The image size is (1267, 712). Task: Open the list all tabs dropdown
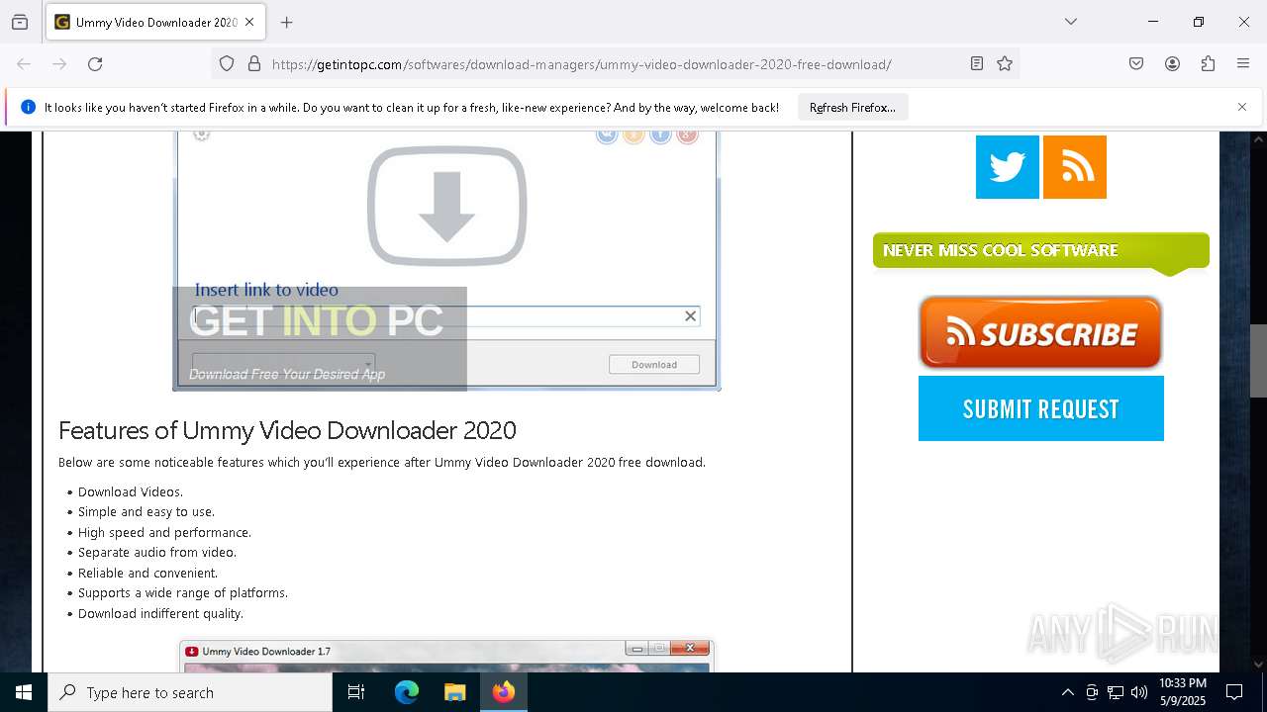[x=1070, y=22]
